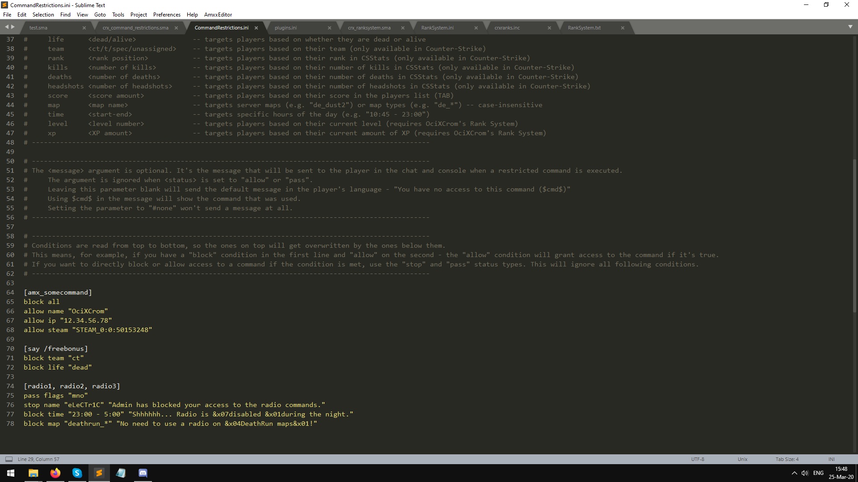858x482 pixels.
Task: Click the Line 29 Column 57 indicator
Action: click(38, 458)
